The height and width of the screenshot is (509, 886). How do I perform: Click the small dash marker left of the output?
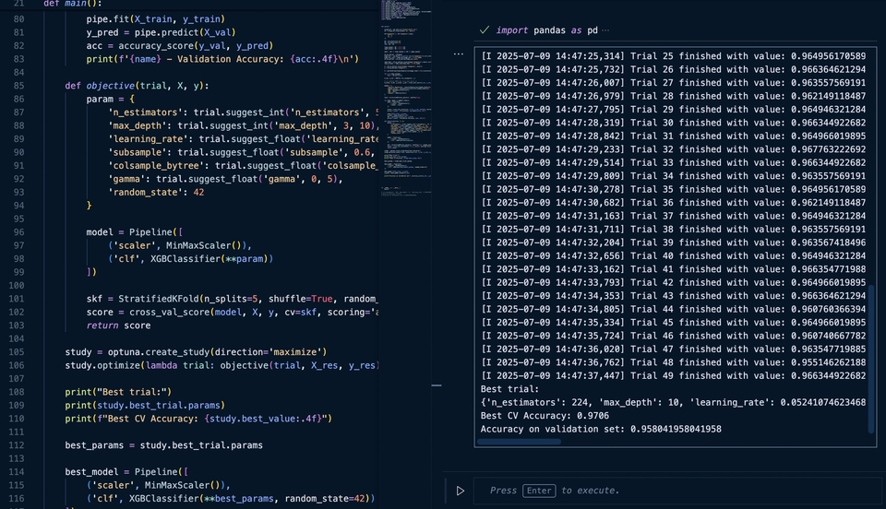pyautogui.click(x=437, y=385)
